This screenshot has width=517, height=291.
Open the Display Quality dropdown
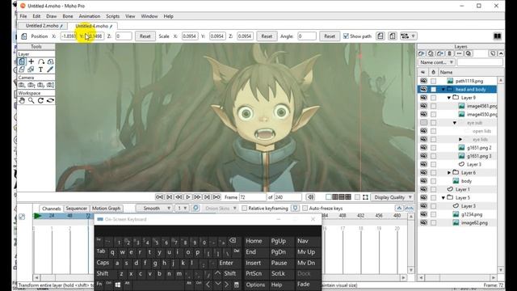pyautogui.click(x=393, y=197)
